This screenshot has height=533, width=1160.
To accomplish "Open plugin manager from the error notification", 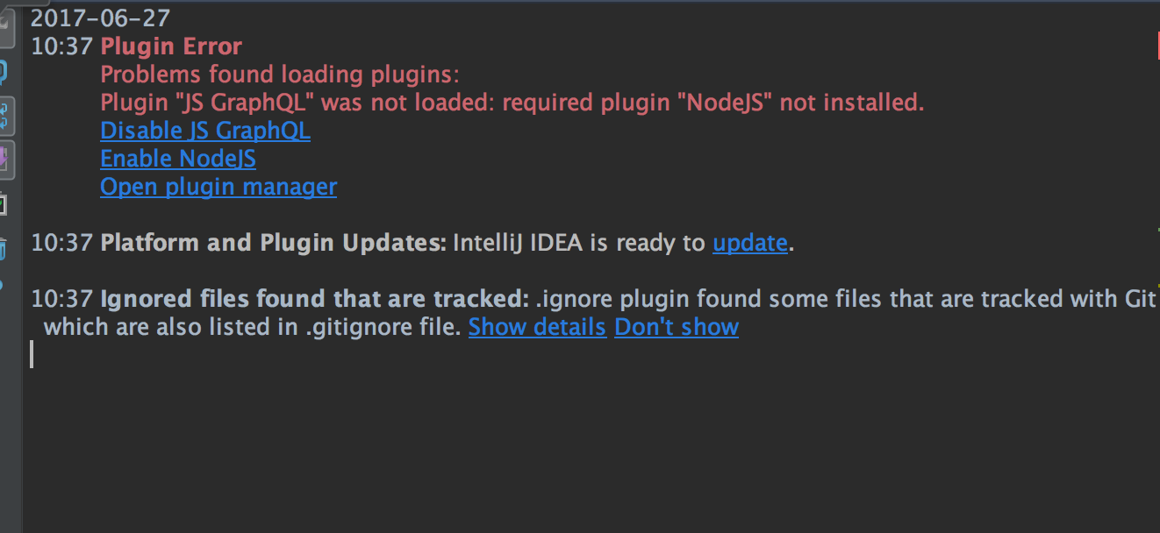I will (x=218, y=186).
